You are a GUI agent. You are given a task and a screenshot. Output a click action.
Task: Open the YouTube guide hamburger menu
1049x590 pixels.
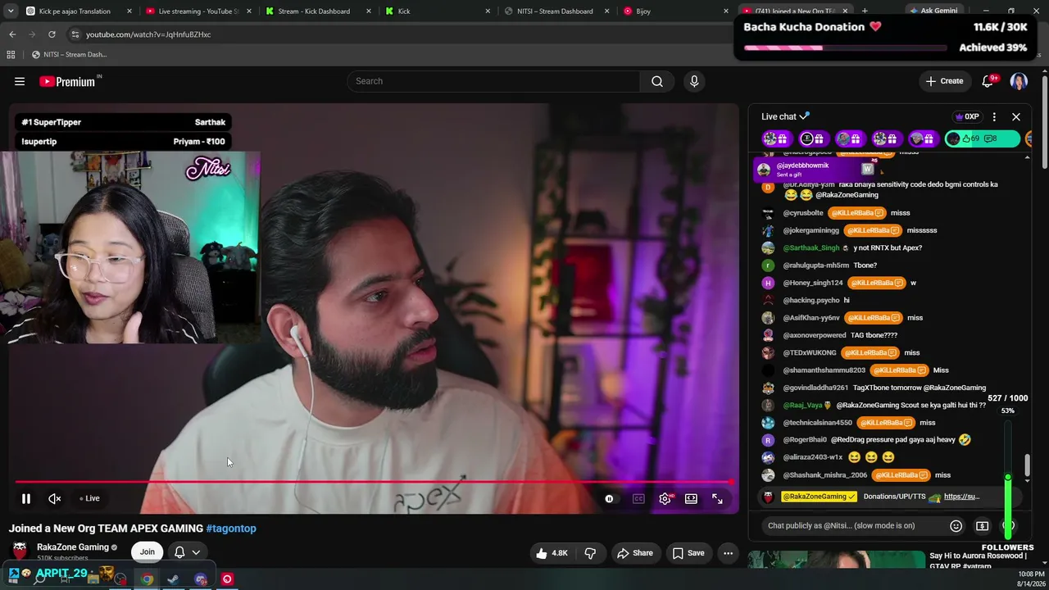point(20,81)
